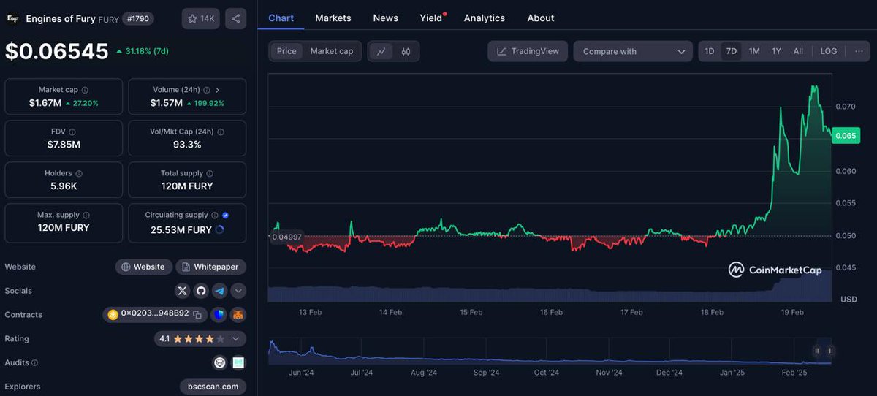Click the circulating supply progress ring

(220, 229)
